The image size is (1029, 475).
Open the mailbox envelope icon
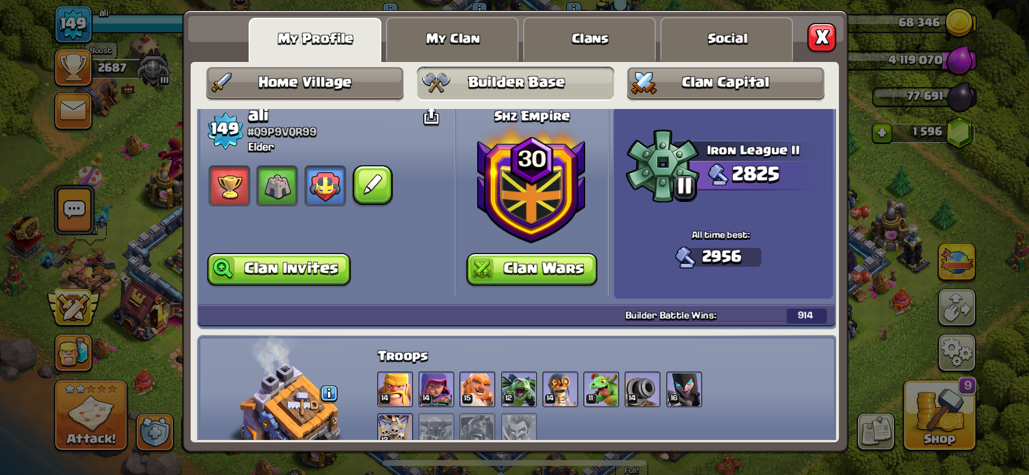[x=73, y=110]
